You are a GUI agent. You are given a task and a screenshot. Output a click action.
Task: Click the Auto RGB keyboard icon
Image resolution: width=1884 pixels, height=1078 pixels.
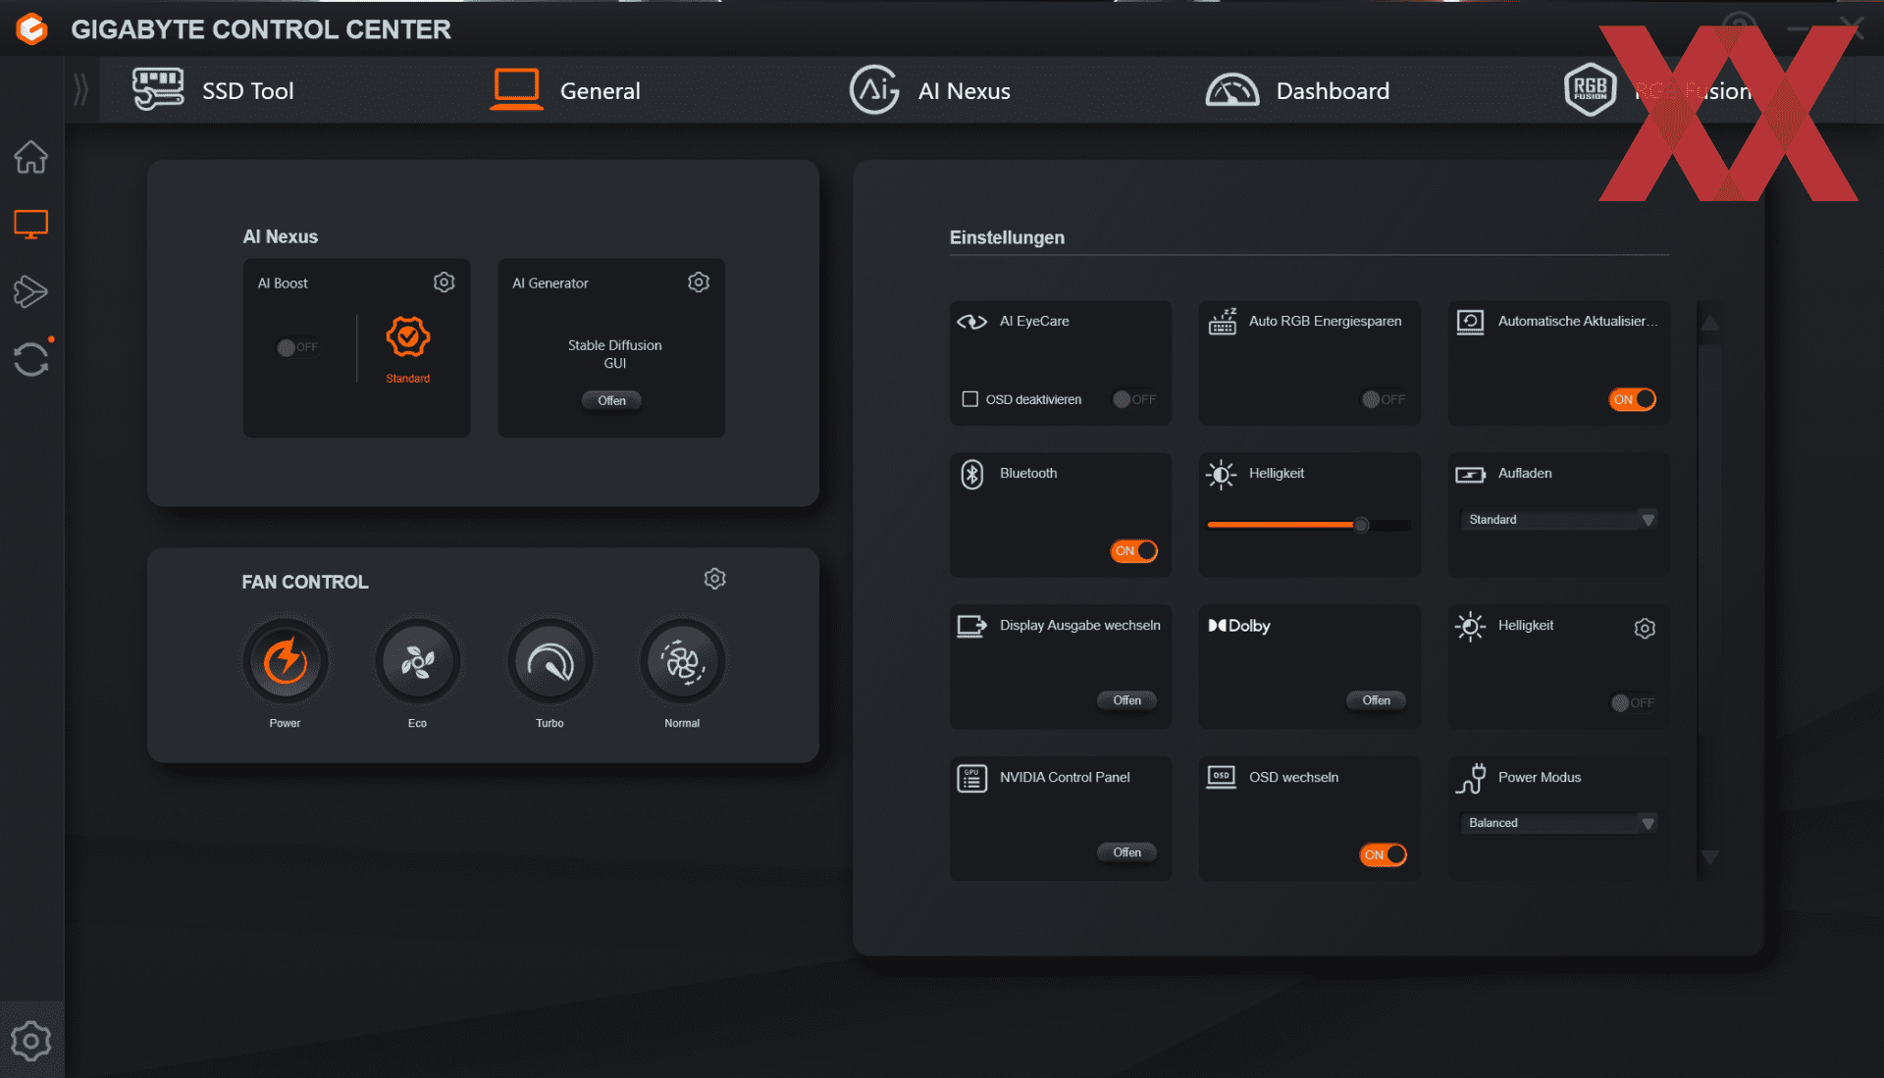pyautogui.click(x=1223, y=322)
